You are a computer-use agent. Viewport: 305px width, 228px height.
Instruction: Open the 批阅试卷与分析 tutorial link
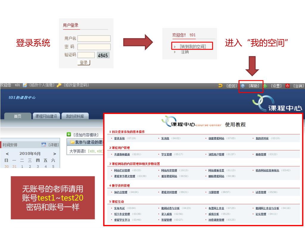pos(170,208)
